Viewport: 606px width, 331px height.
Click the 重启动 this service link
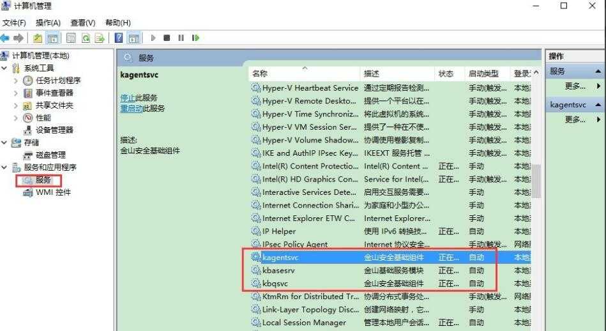tap(132, 109)
